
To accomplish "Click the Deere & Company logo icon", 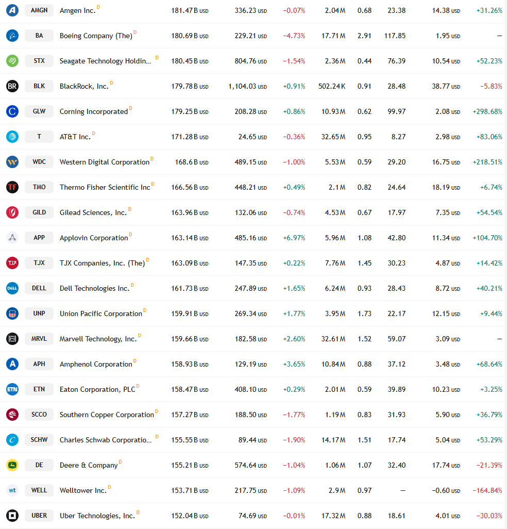I will [x=12, y=465].
